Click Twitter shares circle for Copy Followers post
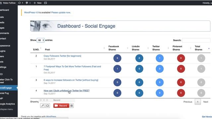The image size is (212, 119). (160, 58)
